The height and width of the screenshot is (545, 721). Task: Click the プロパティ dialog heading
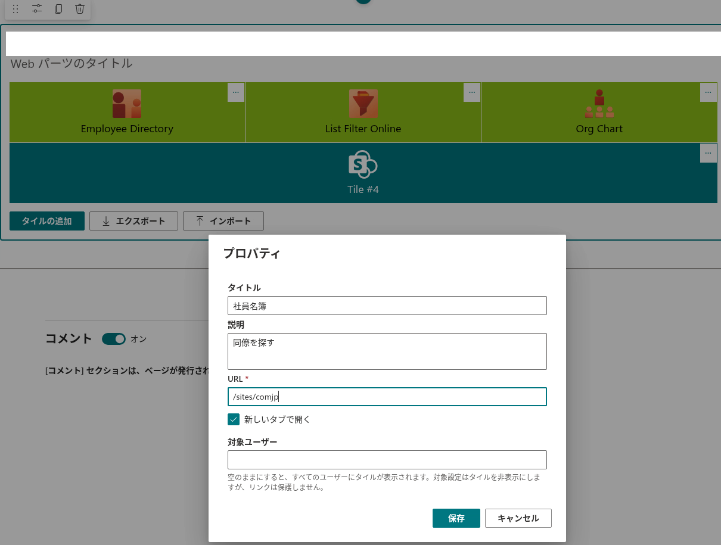click(x=251, y=253)
